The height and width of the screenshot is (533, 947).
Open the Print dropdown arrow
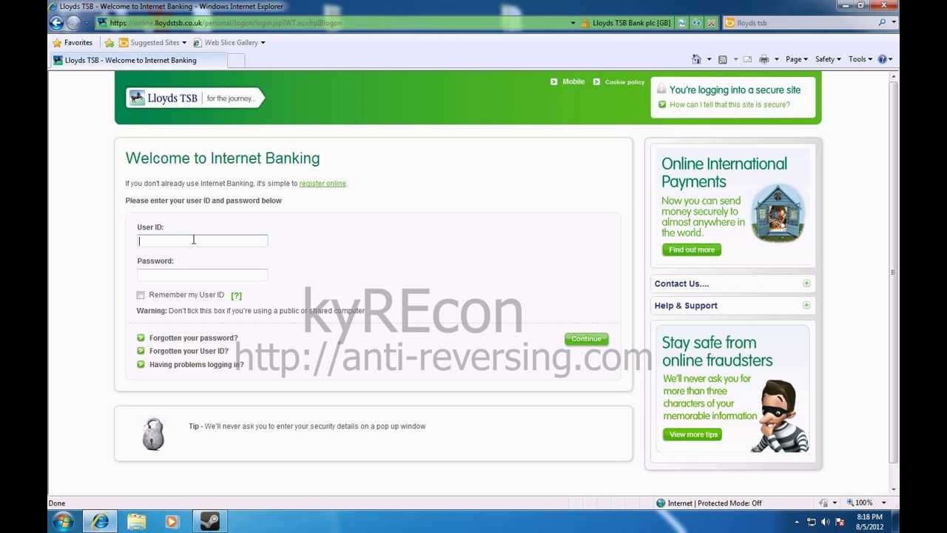776,59
